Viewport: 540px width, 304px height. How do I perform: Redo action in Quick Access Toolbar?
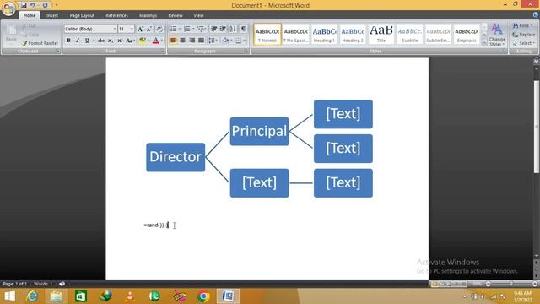coord(45,5)
